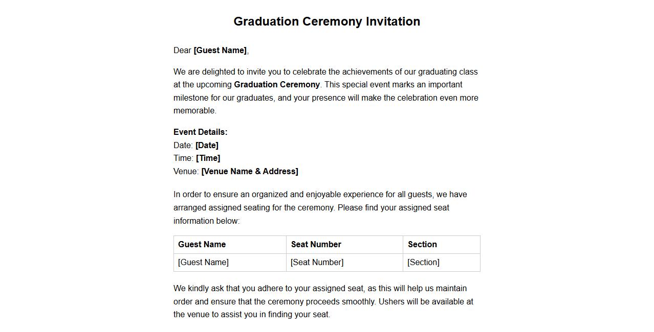Select the [Date] placeholder
654x332 pixels.
[x=207, y=146]
